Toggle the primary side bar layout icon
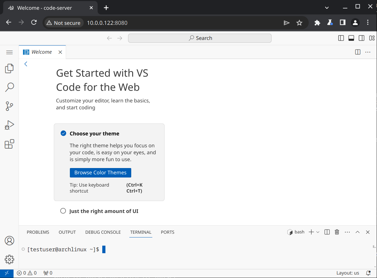This screenshot has height=278, width=377. [341, 38]
